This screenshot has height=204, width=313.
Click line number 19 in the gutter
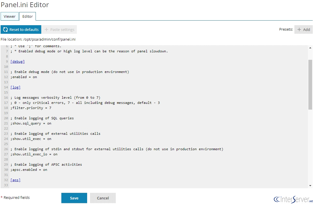pyautogui.click(x=6, y=113)
